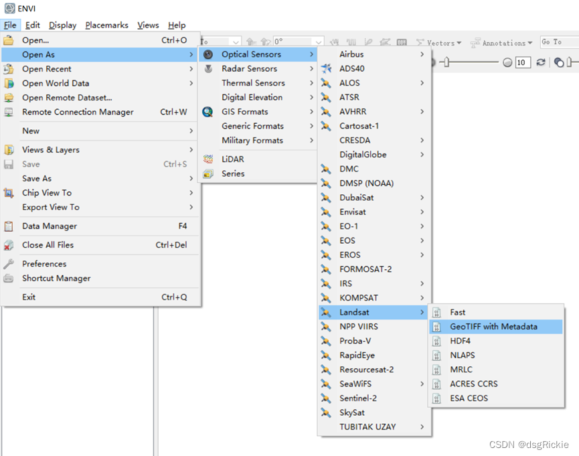Expand the DigitalGlobe submenu arrow
The width and height of the screenshot is (579, 456).
click(422, 155)
